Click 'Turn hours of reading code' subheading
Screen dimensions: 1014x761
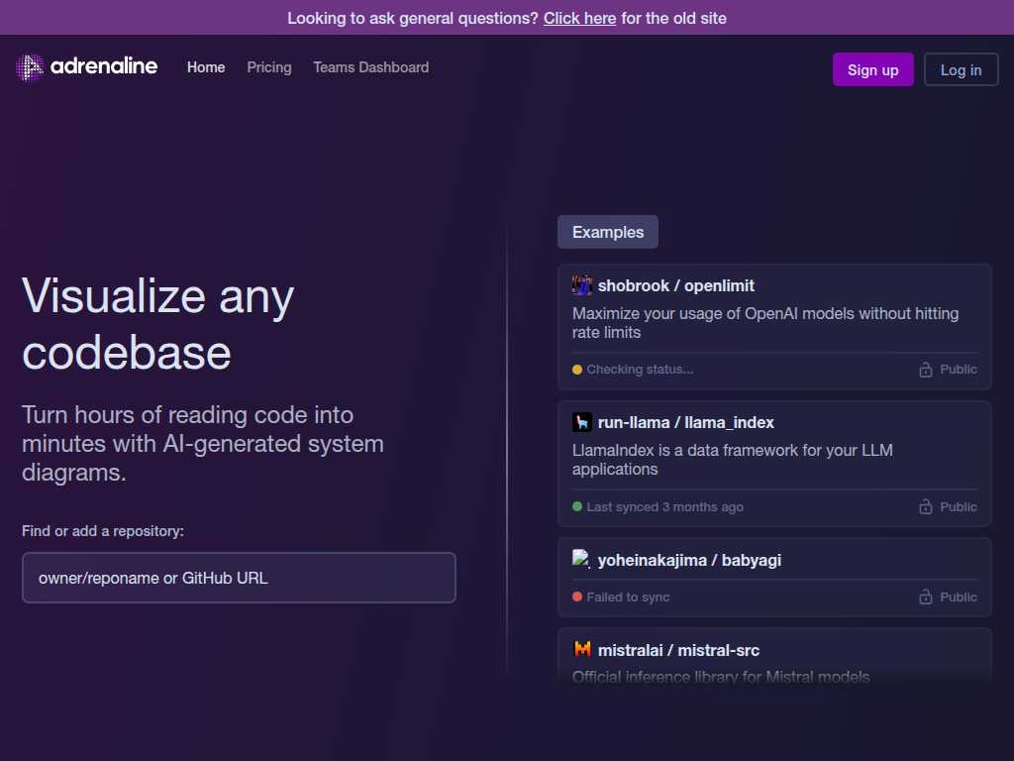(x=203, y=443)
